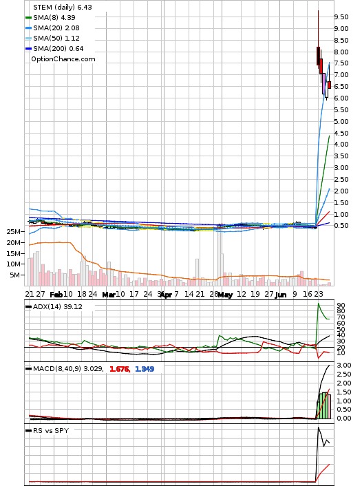Click the 20M volume axis label
This screenshot has width=362, height=486.
click(14, 243)
